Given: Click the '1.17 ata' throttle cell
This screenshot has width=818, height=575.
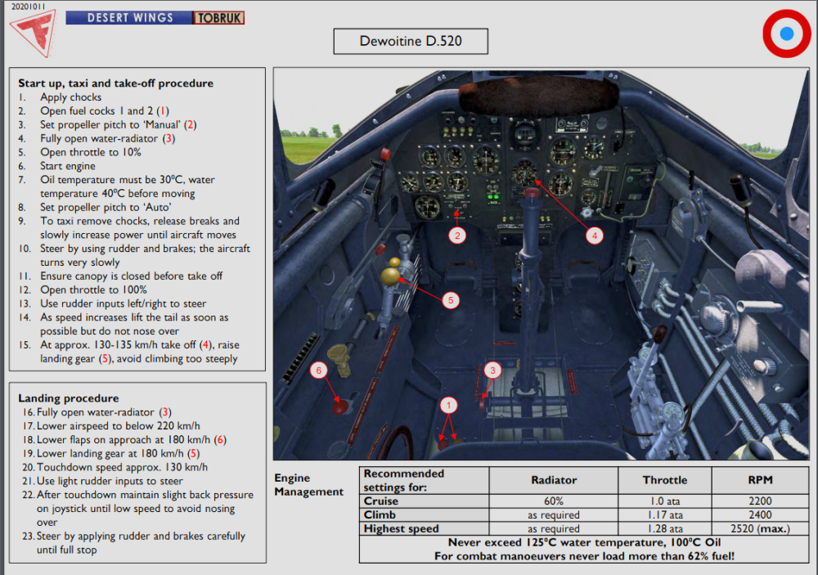Looking at the screenshot, I should point(664,514).
